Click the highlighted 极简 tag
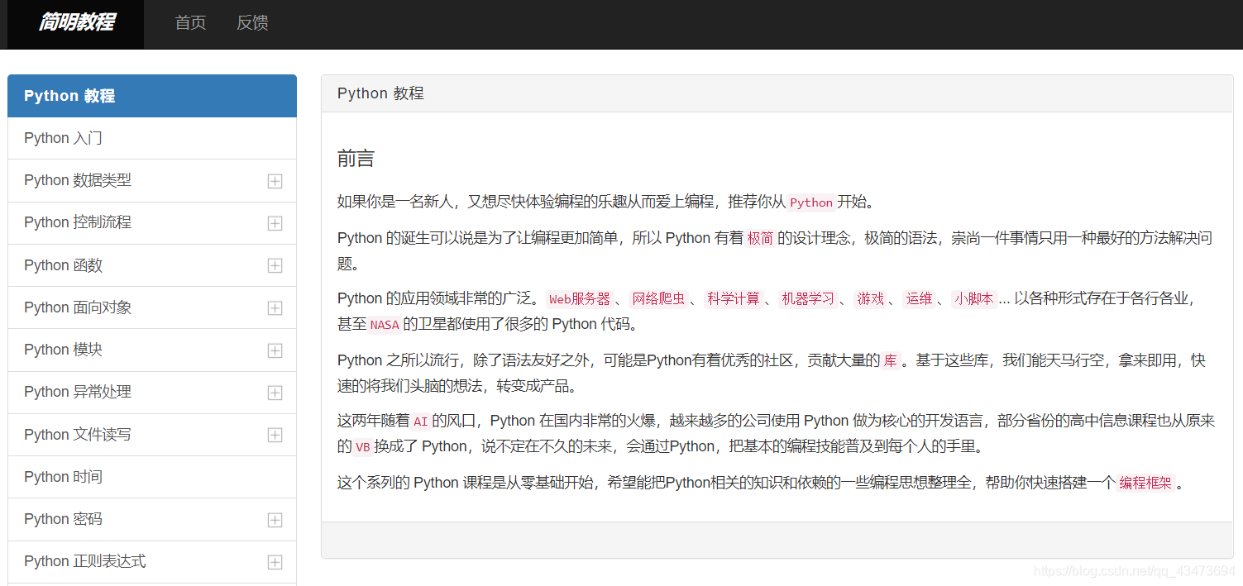This screenshot has height=586, width=1243. (x=760, y=239)
